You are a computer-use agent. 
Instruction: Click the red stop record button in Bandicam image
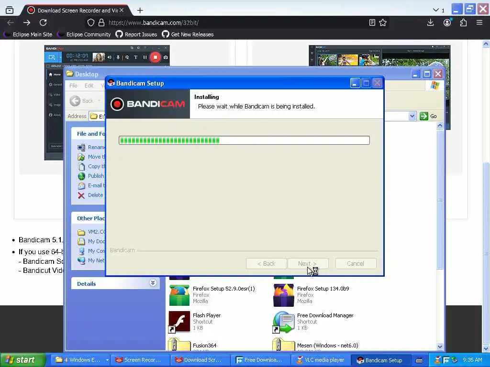tap(156, 57)
